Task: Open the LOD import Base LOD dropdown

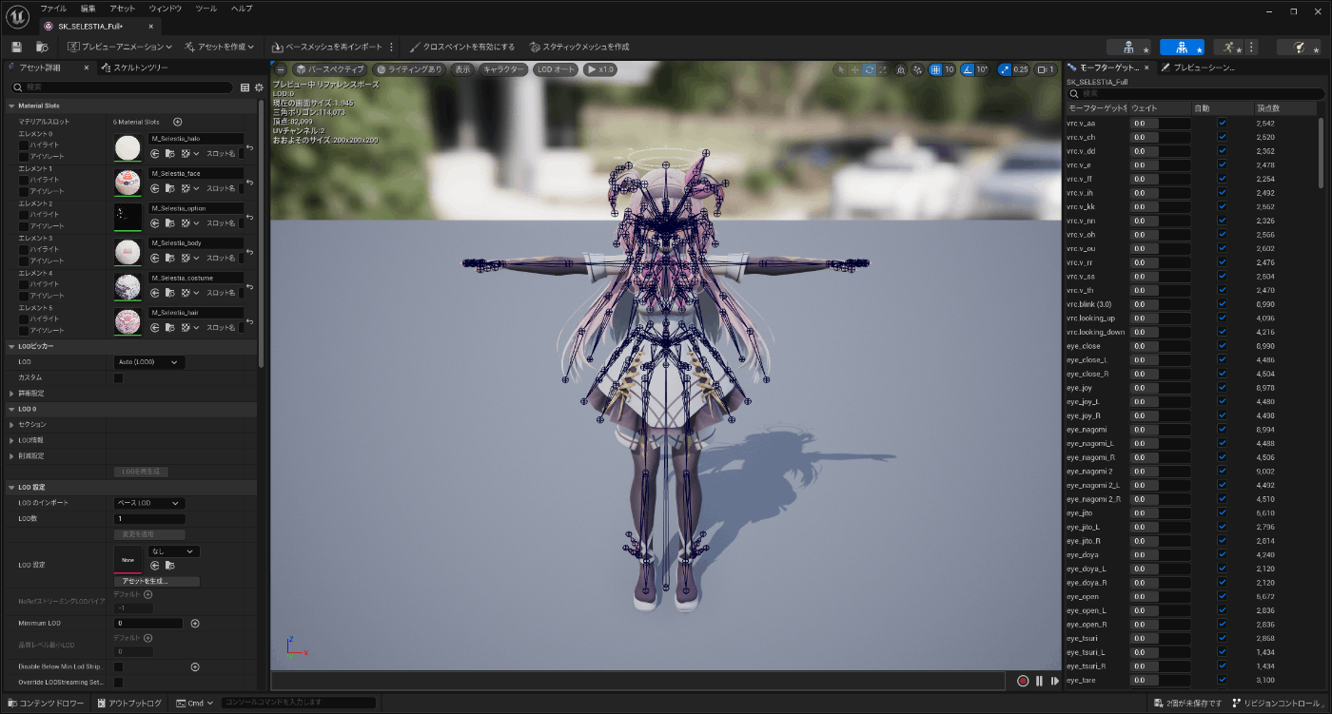Action: point(149,503)
